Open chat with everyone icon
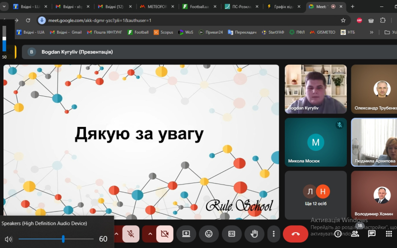Screen dimensions: 397x248 [372, 234]
